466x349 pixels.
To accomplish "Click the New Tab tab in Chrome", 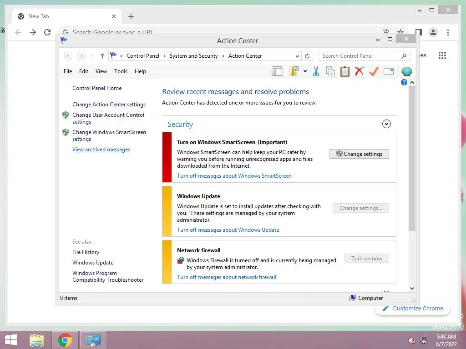I will pyautogui.click(x=66, y=16).
